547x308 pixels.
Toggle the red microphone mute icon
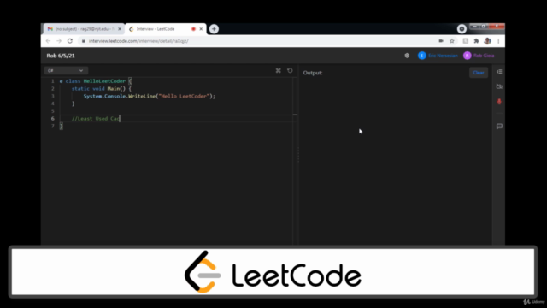(x=499, y=102)
